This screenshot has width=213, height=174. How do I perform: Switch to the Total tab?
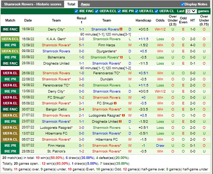tap(71, 4)
